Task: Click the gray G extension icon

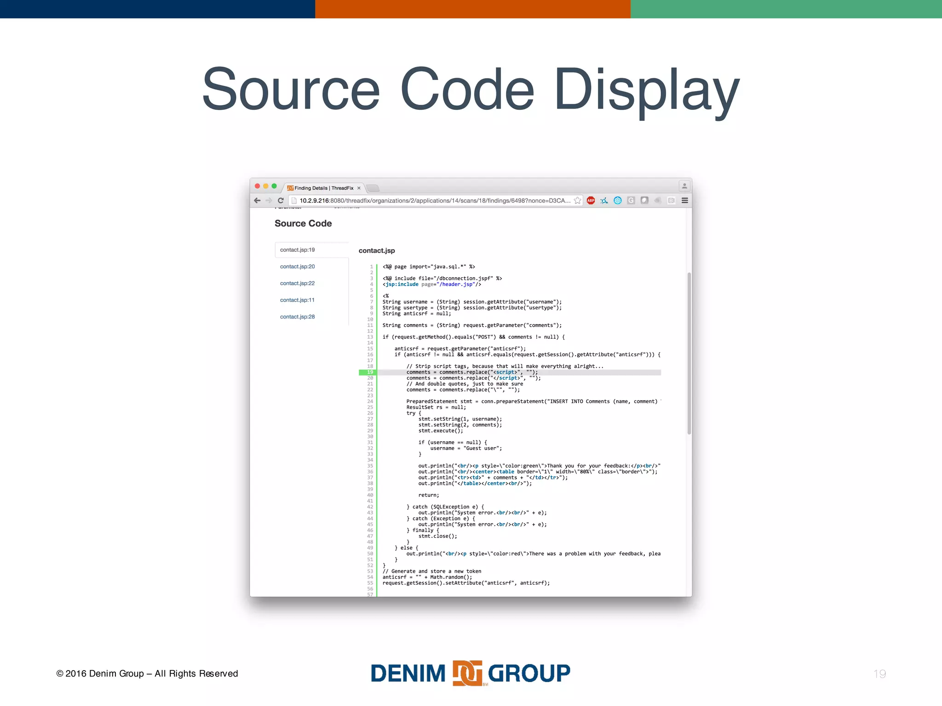Action: click(x=631, y=200)
